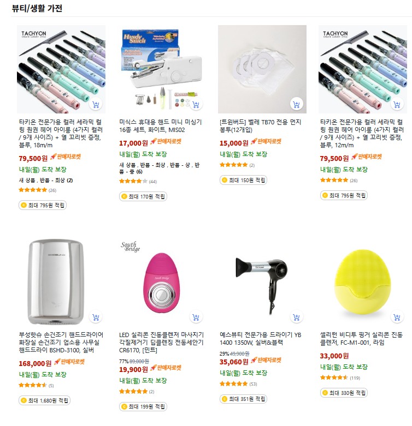Click the 최대 170원 적립 badge

[x=143, y=196]
